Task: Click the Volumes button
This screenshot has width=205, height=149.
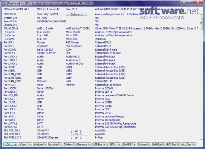Action: pyautogui.click(x=142, y=144)
